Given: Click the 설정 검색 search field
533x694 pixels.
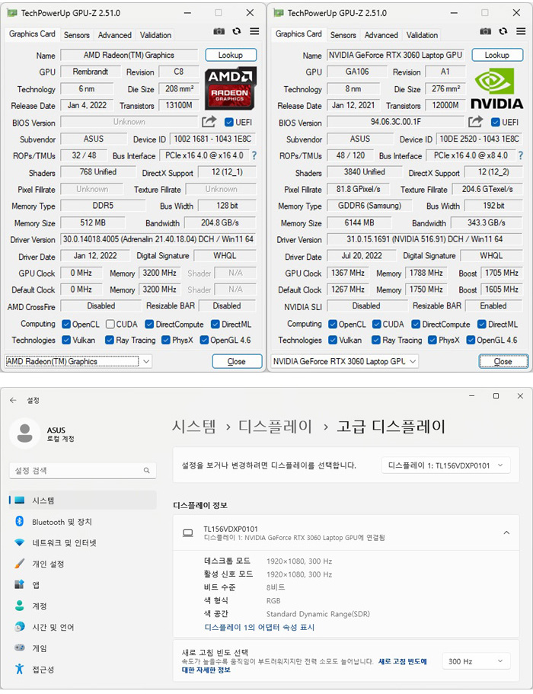Looking at the screenshot, I should [x=83, y=470].
